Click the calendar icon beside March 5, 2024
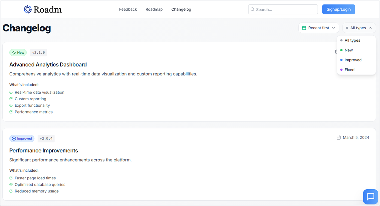The width and height of the screenshot is (380, 206). 338,137
